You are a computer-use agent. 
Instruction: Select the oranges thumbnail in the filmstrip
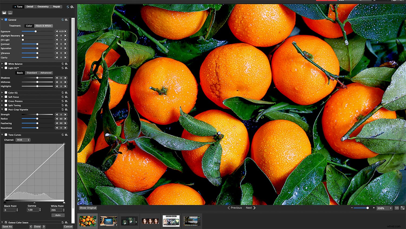87,221
